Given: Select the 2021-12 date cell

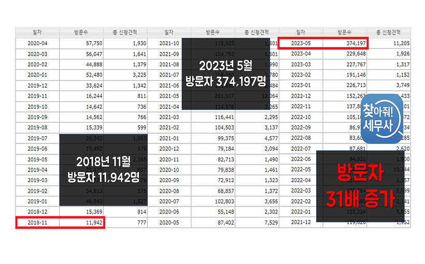Looking at the screenshot, I should pyautogui.click(x=301, y=222).
